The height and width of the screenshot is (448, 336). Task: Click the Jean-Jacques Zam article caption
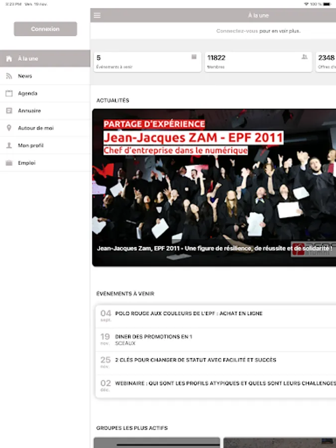coord(215,248)
